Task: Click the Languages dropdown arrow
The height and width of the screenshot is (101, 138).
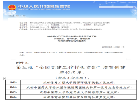Action: pos(117,2)
